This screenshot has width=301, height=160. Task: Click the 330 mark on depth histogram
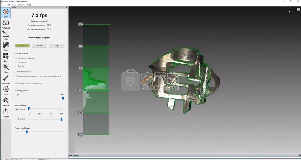point(80,24)
